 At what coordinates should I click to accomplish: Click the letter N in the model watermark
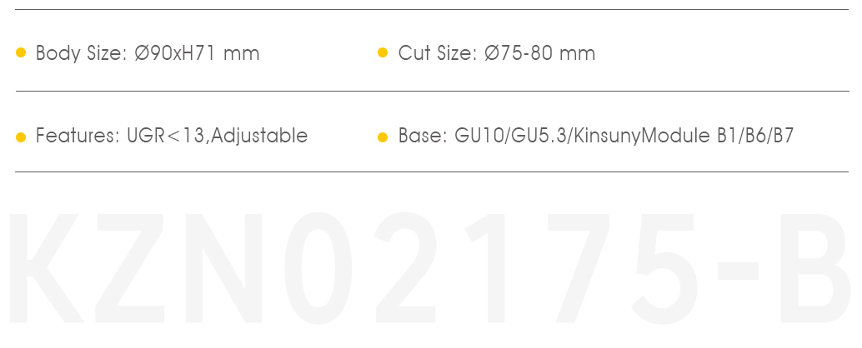pyautogui.click(x=223, y=268)
